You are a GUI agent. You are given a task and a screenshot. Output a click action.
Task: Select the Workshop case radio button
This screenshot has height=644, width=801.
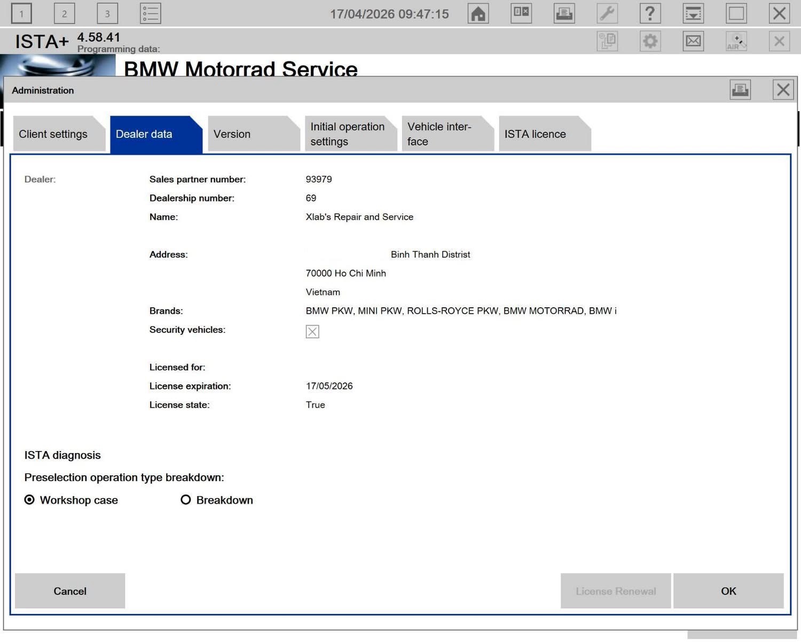tap(30, 500)
